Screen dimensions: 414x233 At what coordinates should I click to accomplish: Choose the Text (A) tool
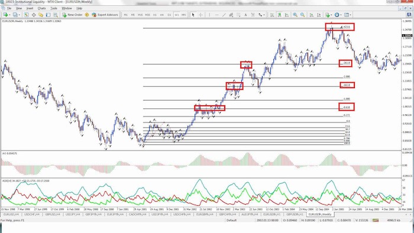(x=245, y=15)
